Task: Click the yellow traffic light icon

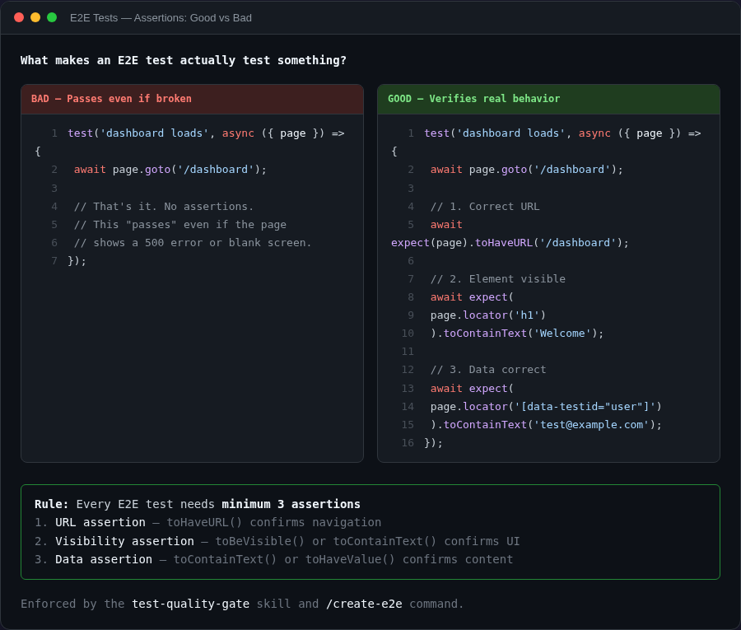Action: 35,16
